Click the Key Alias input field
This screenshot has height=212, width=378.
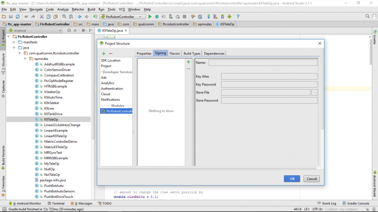click(269, 76)
